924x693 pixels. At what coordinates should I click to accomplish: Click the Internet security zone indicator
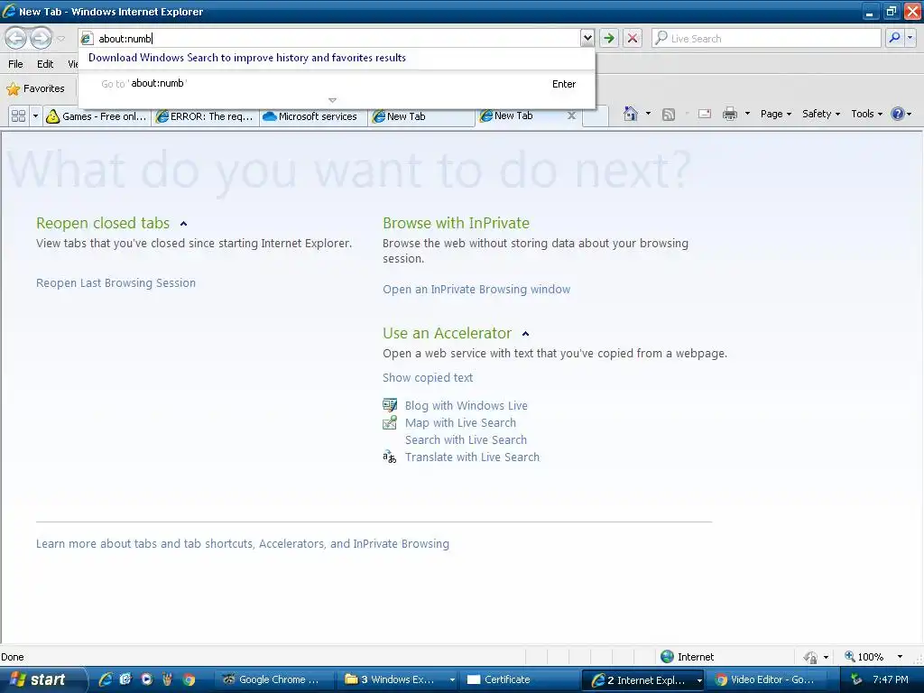pyautogui.click(x=687, y=657)
